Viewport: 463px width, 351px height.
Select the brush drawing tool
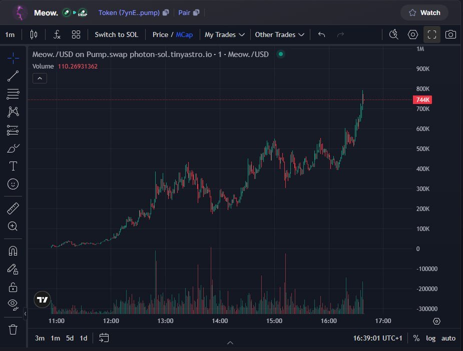click(x=13, y=148)
